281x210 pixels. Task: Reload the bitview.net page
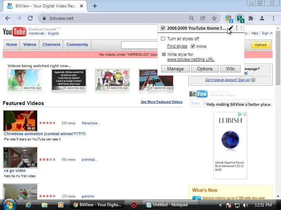coord(30,18)
